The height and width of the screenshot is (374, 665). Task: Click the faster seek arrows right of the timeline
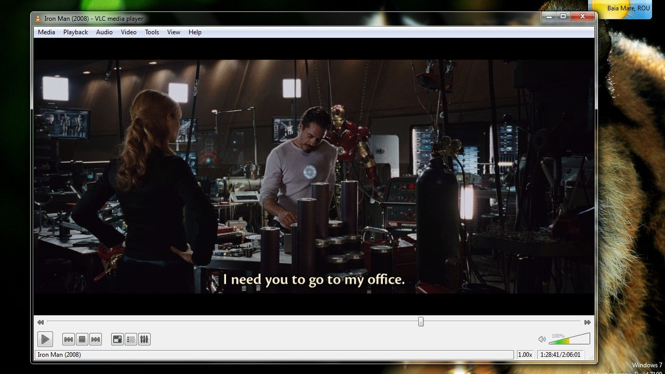tap(587, 322)
